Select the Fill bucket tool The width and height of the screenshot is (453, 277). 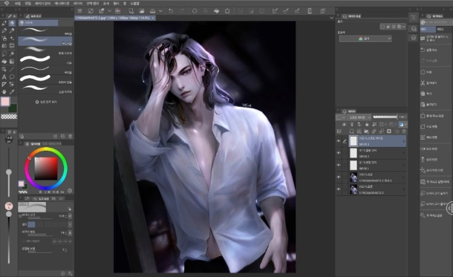(x=4, y=61)
